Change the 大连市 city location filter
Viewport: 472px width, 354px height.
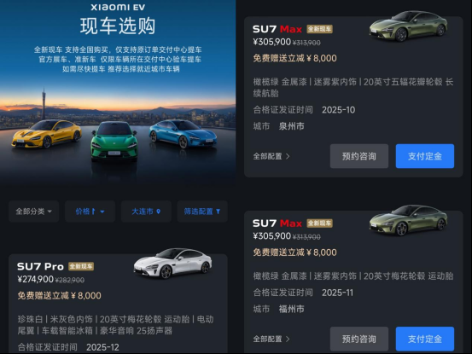click(x=146, y=212)
